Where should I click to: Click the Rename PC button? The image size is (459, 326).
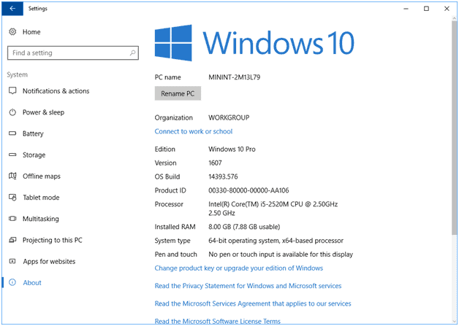(x=178, y=93)
